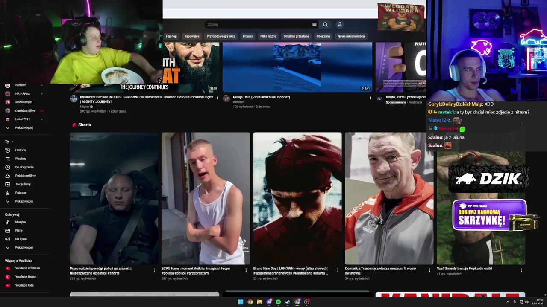This screenshot has height=307, width=547.
Task: Open options menu for Presja Dnia video
Action: click(x=371, y=98)
